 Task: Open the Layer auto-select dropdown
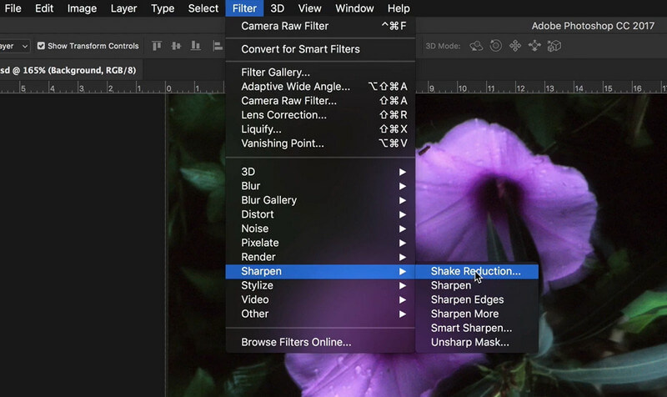click(x=15, y=46)
